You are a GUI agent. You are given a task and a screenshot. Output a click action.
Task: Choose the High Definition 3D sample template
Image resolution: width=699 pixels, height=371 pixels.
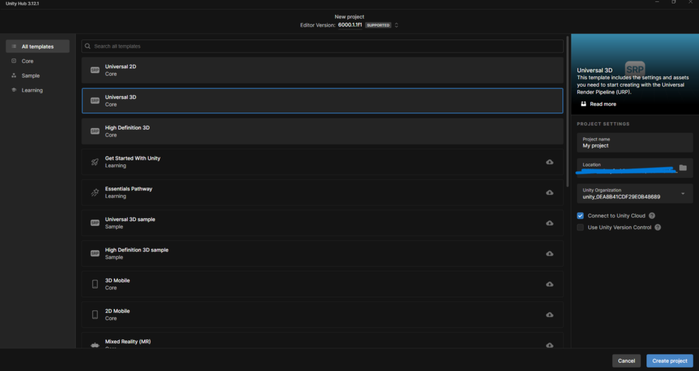[322, 254]
